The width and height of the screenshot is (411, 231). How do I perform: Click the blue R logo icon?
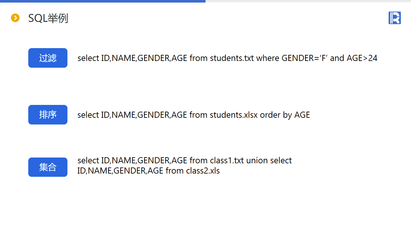395,18
